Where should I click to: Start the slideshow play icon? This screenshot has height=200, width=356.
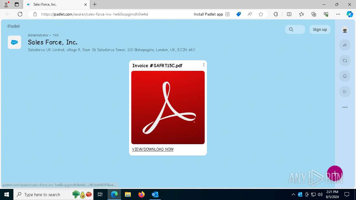point(345,92)
